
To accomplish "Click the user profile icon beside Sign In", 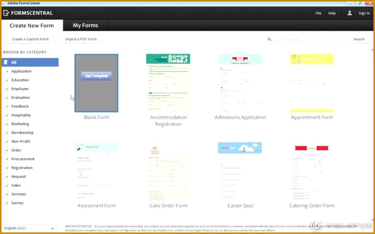I will click(350, 13).
